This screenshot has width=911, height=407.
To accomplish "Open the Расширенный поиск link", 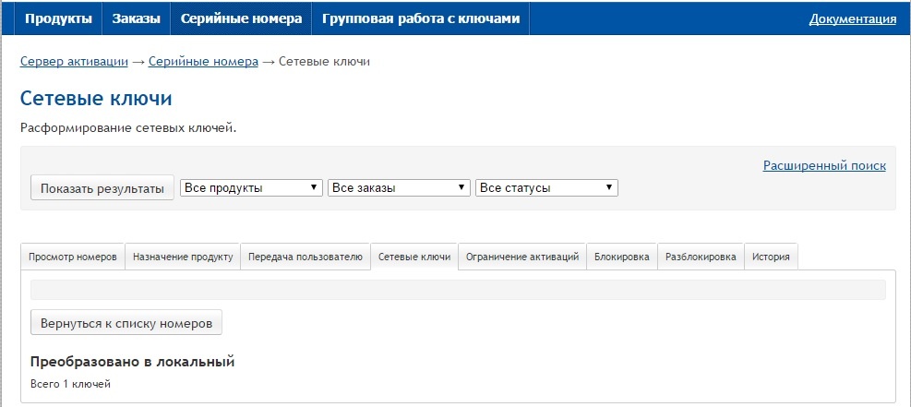I will [x=824, y=166].
